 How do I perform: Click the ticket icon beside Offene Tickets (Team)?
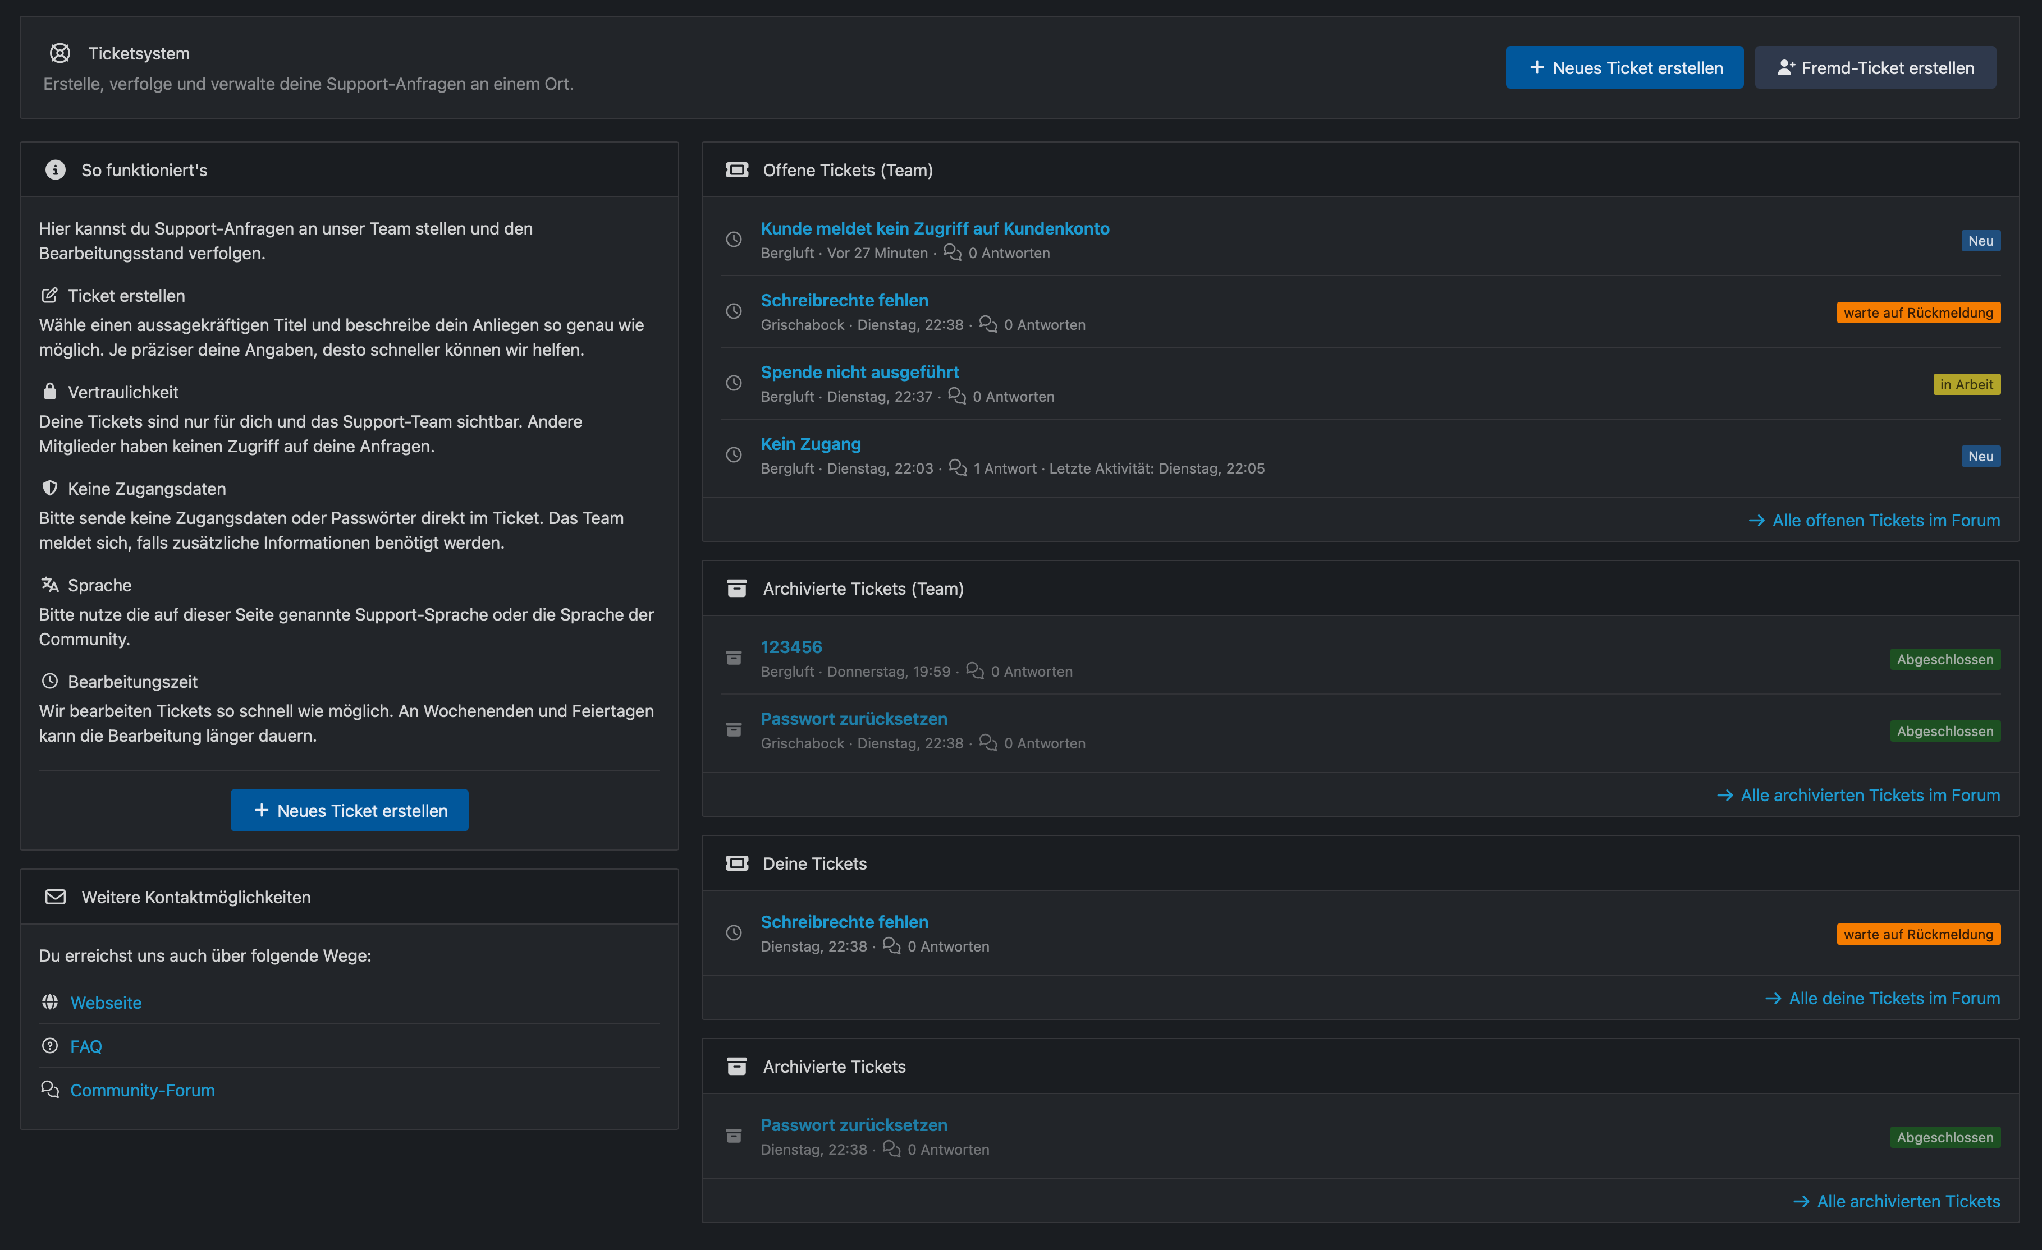737,170
